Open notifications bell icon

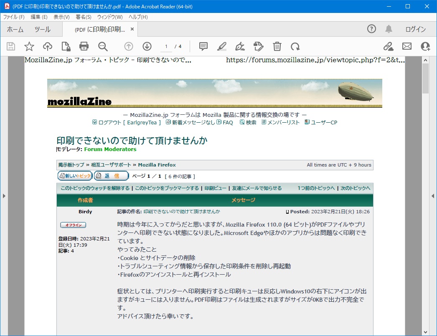389,29
